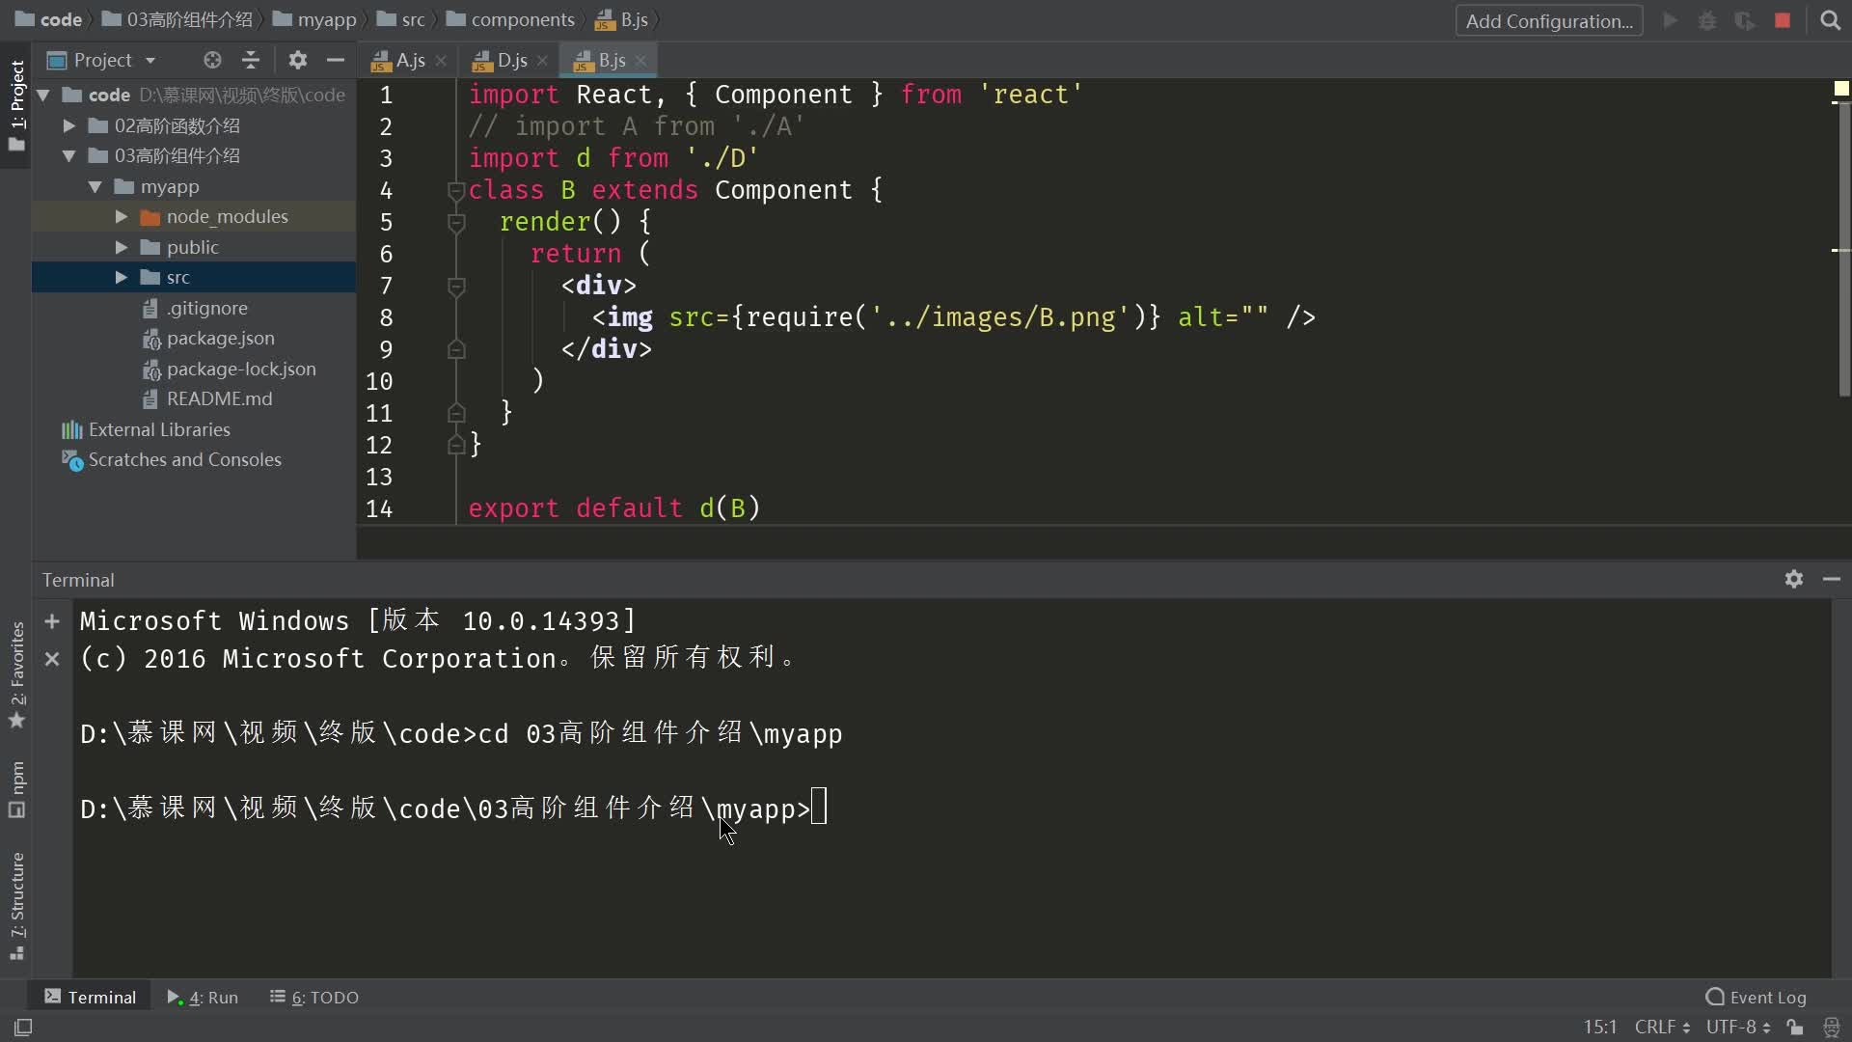This screenshot has width=1852, height=1042.
Task: Open Terminal panel settings gear
Action: coord(1793,579)
